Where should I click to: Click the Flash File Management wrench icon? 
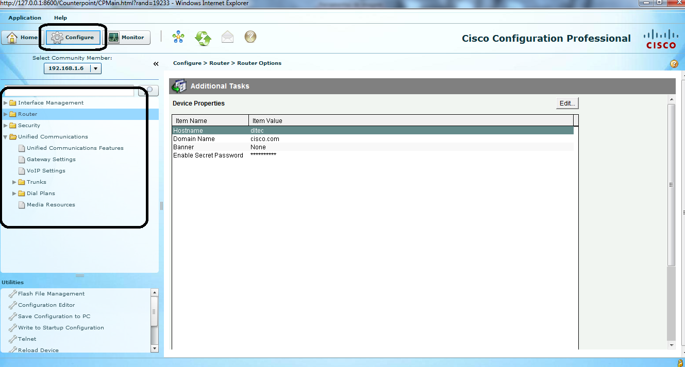(13, 294)
